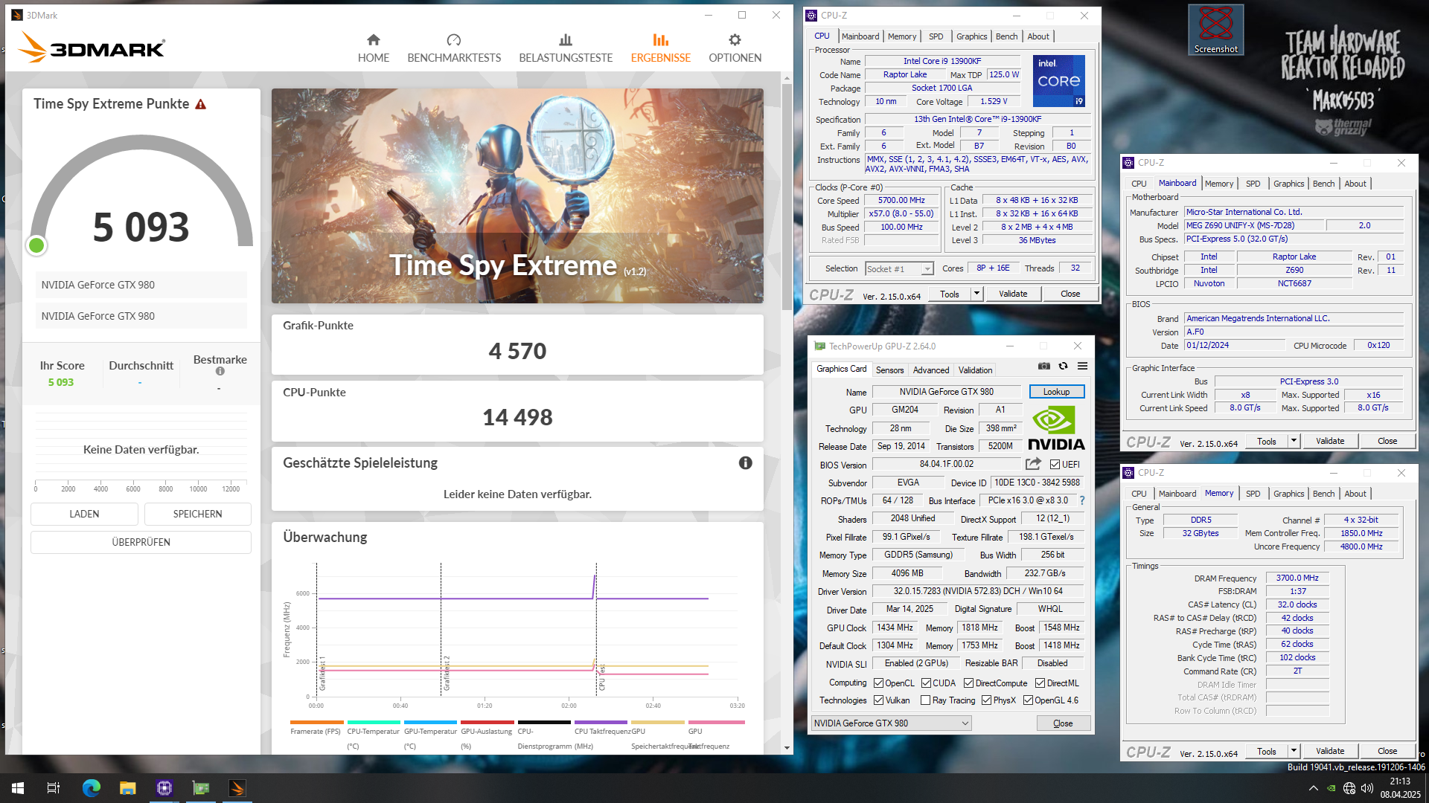1429x803 pixels.
Task: Expand Tools arrow in CPU-Z CPU window
Action: [x=976, y=294]
